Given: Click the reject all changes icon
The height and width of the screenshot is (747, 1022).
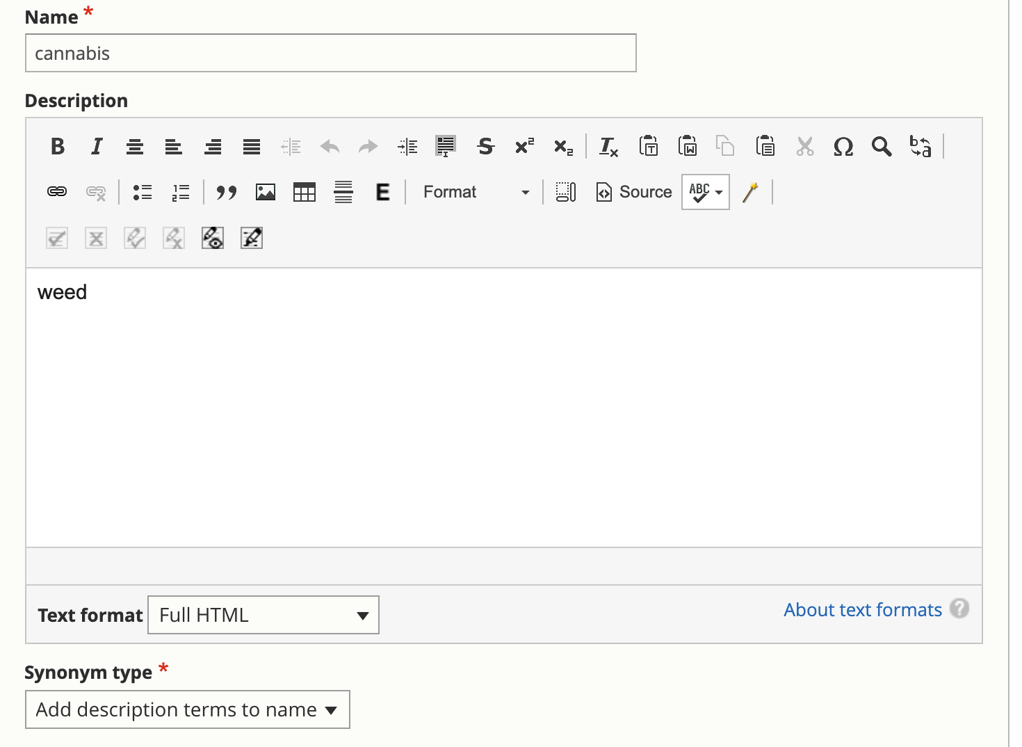Looking at the screenshot, I should tap(174, 239).
